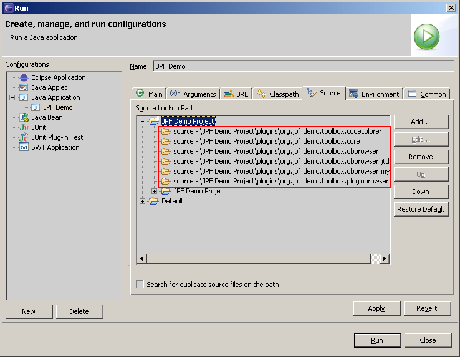
Task: Click the Run button
Action: click(x=377, y=340)
